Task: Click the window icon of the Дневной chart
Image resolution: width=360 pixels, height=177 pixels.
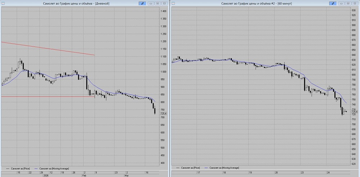Action: coord(3,3)
